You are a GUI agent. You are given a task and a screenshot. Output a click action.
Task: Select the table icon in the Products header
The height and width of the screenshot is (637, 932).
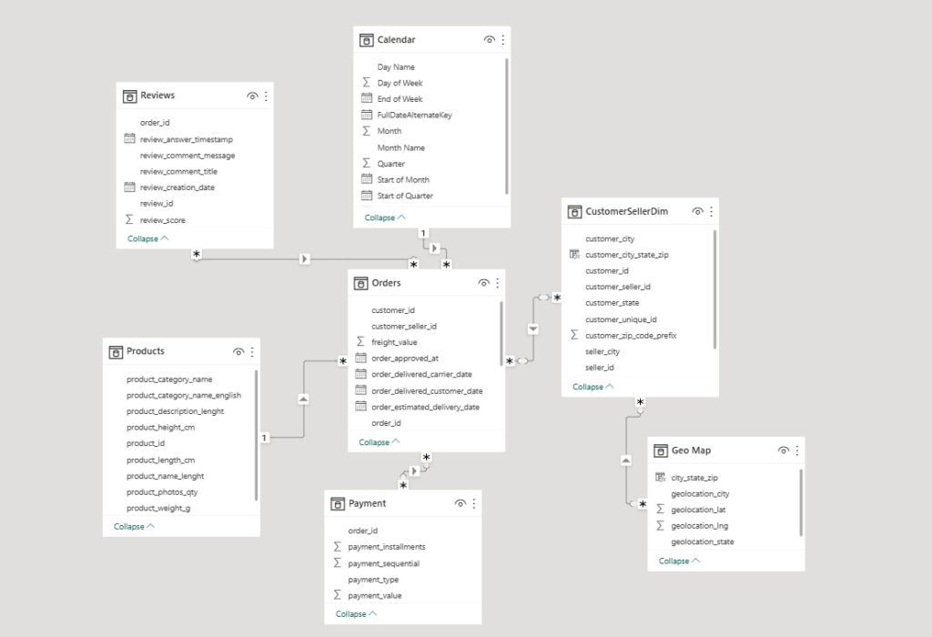(116, 351)
